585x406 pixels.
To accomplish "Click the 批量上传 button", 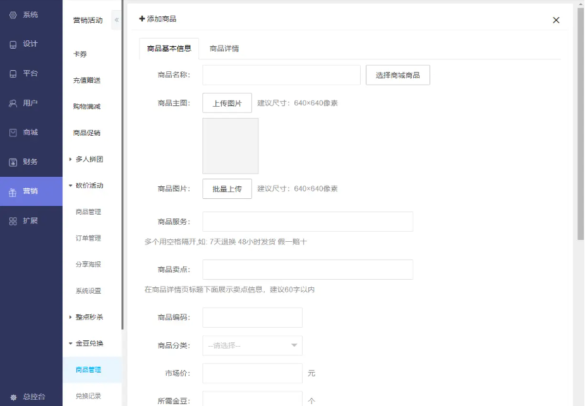I will [x=227, y=189].
